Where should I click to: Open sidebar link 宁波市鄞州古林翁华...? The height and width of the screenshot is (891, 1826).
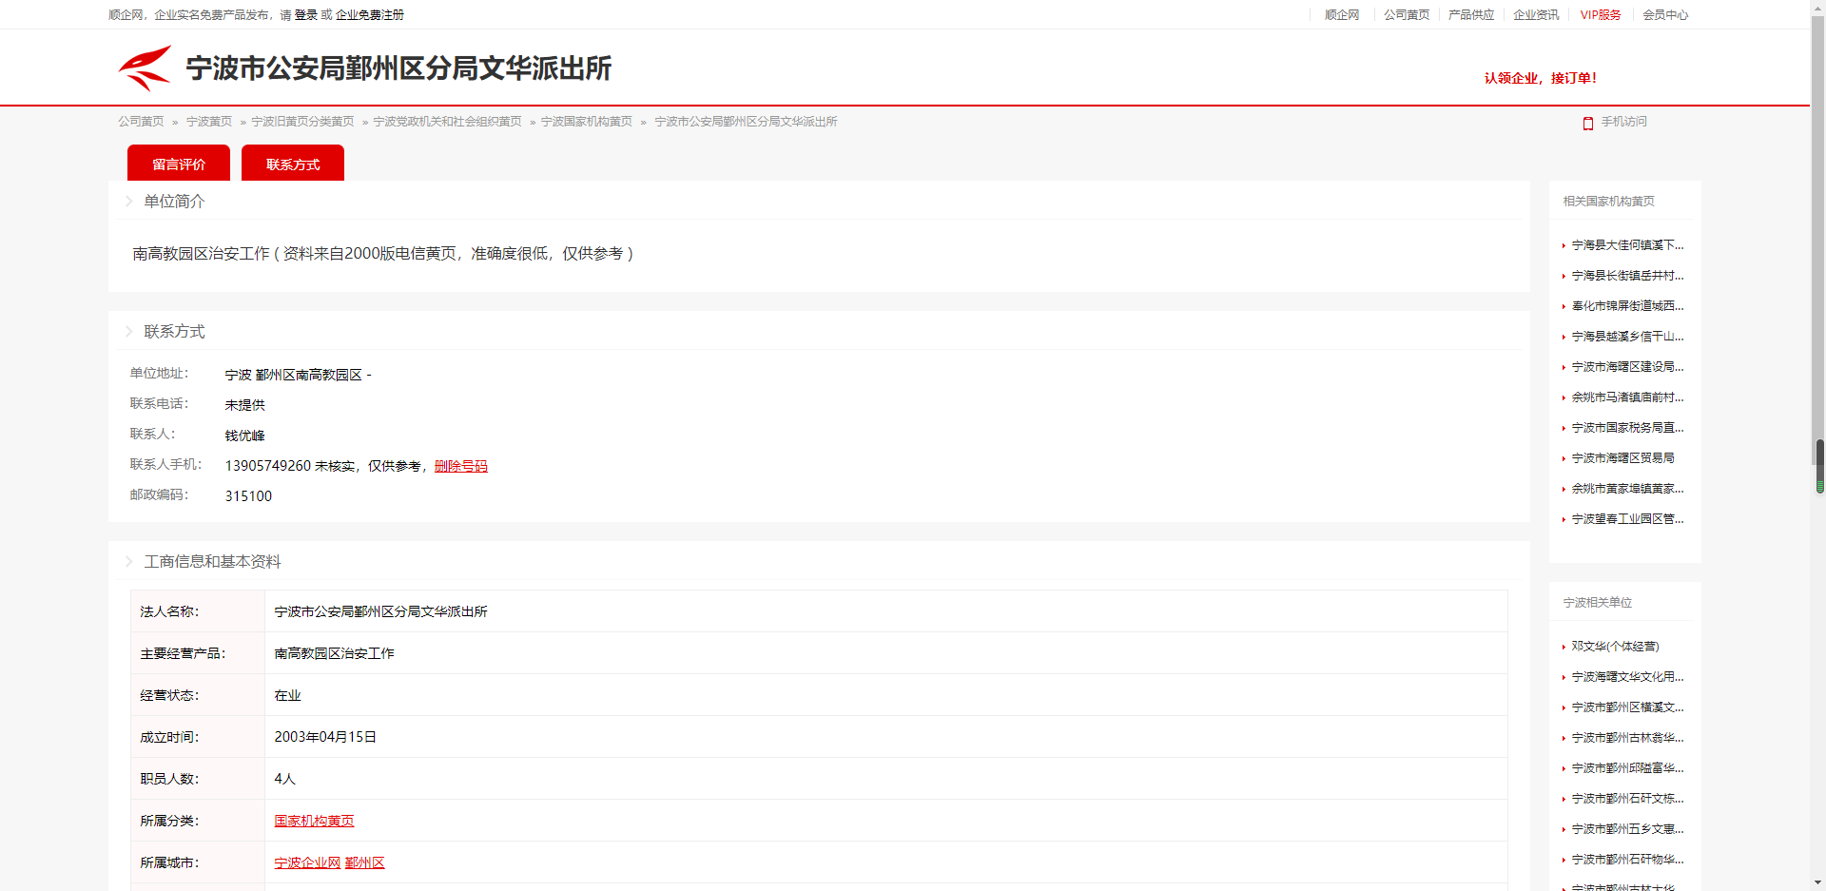pos(1627,738)
